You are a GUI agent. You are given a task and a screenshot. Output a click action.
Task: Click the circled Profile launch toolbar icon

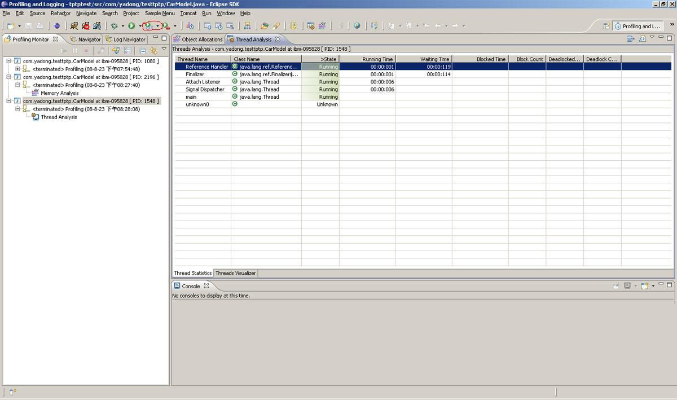coord(149,26)
